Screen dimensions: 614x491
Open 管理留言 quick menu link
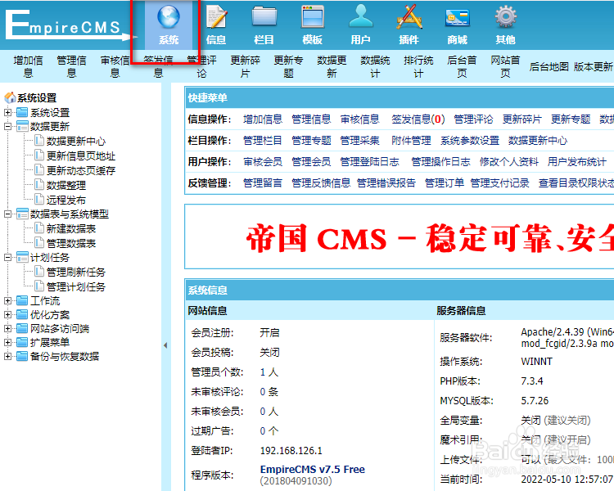pyautogui.click(x=262, y=182)
